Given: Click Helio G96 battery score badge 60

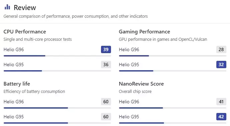Looking at the screenshot, I should (106, 102).
